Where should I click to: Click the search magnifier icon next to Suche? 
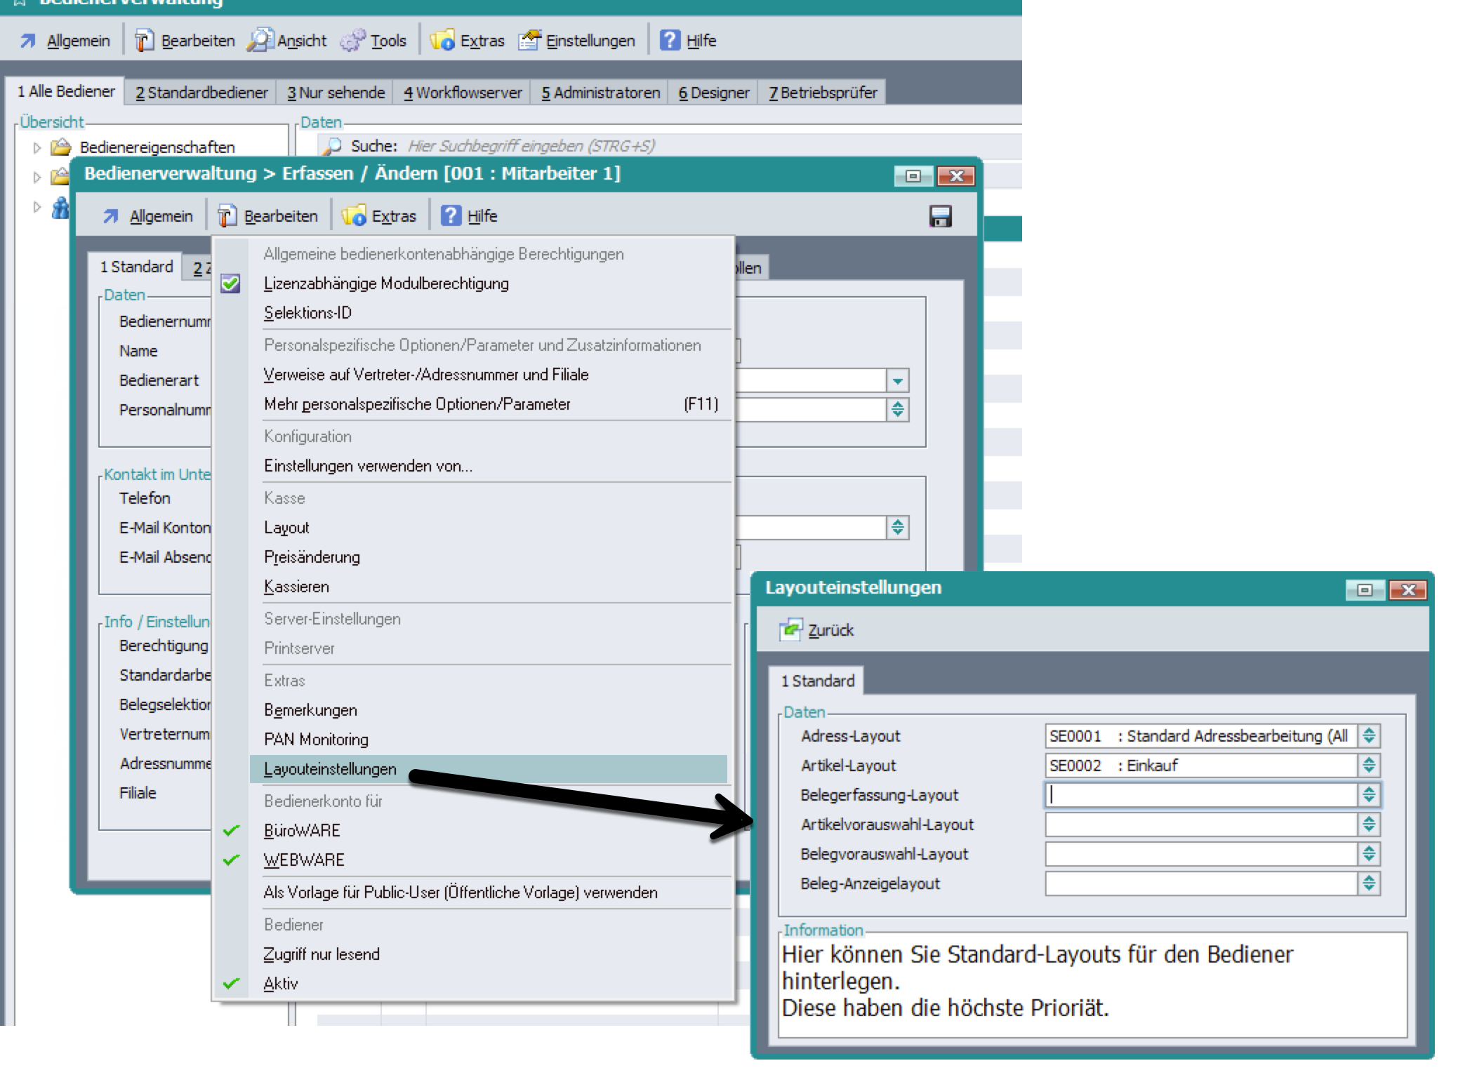point(331,146)
